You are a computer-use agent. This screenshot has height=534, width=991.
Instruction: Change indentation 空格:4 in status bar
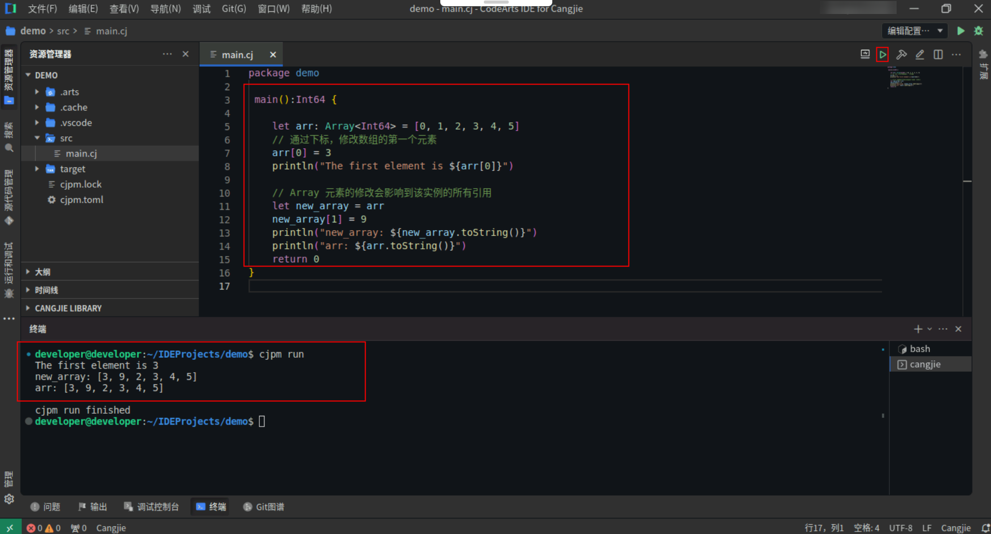coord(867,528)
